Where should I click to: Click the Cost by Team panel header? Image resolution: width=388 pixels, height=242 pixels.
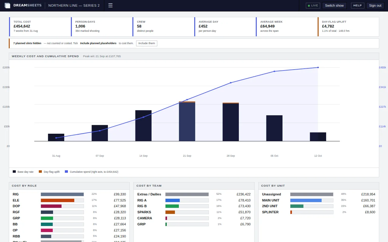(194, 186)
